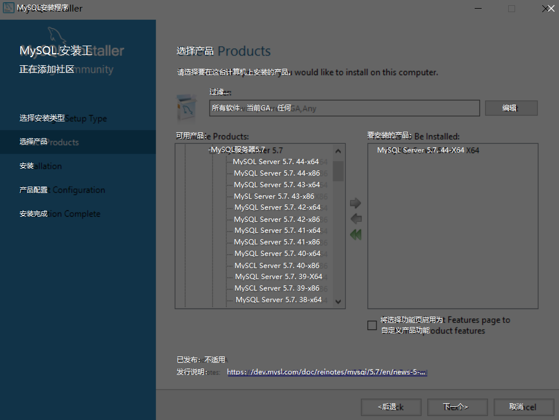This screenshot has height=420, width=559.
Task: Click the filter product package icon
Action: (x=187, y=107)
